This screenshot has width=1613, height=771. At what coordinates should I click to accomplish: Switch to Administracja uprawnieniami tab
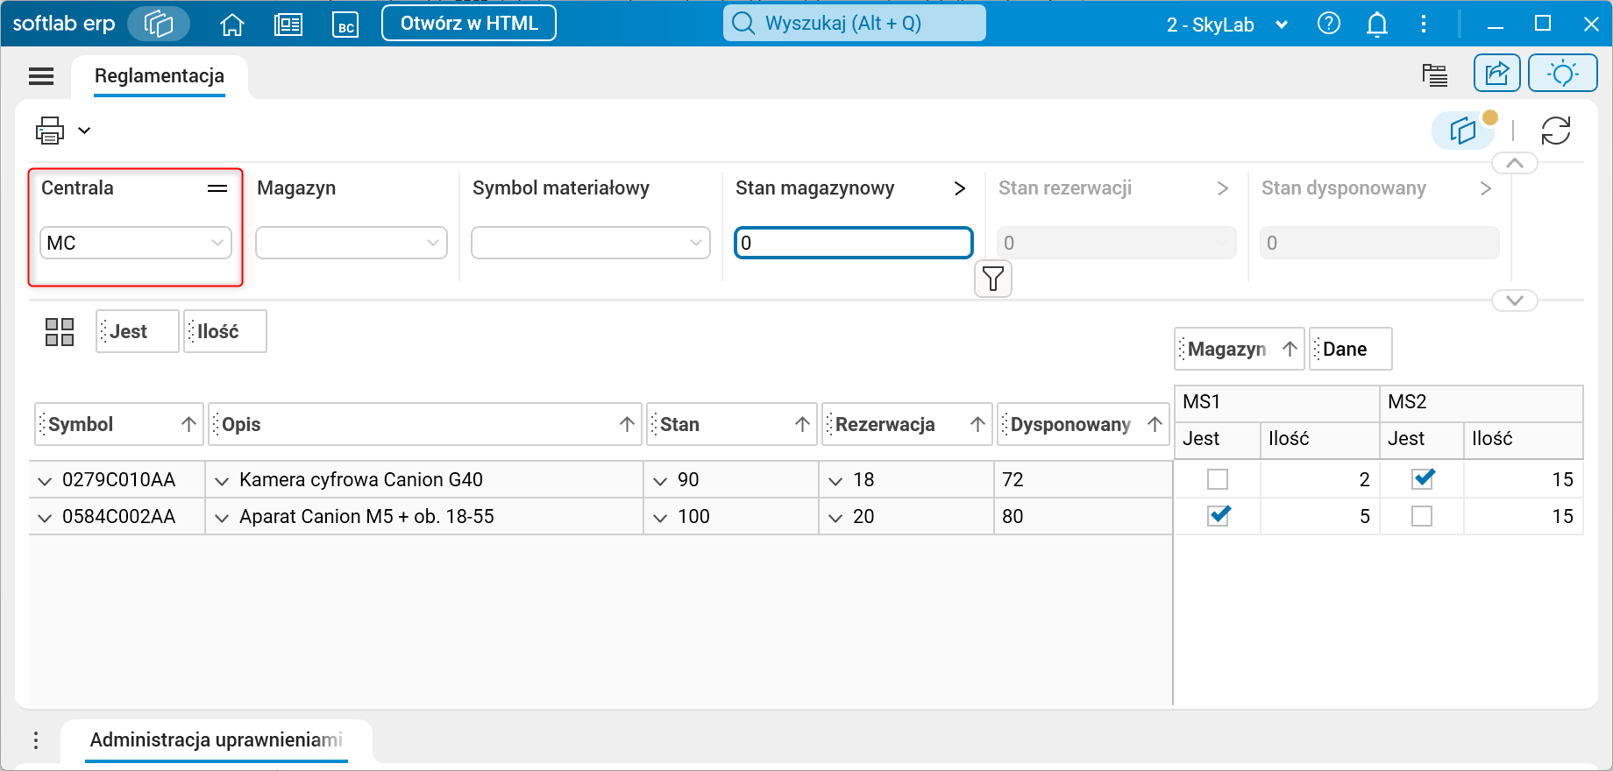[x=217, y=740]
